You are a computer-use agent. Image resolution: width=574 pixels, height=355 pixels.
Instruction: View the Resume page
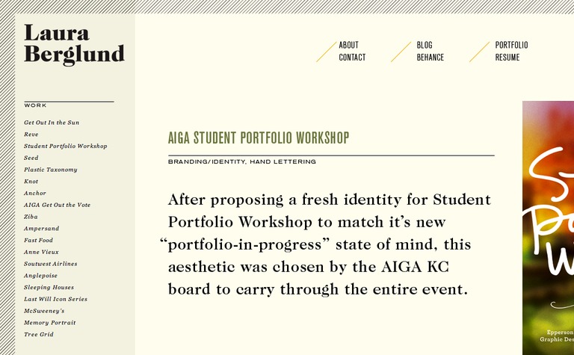click(x=507, y=57)
